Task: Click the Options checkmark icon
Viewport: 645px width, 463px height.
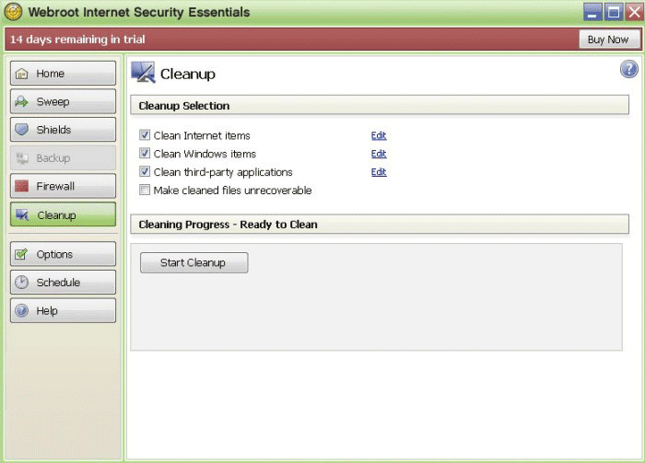Action: (x=21, y=254)
